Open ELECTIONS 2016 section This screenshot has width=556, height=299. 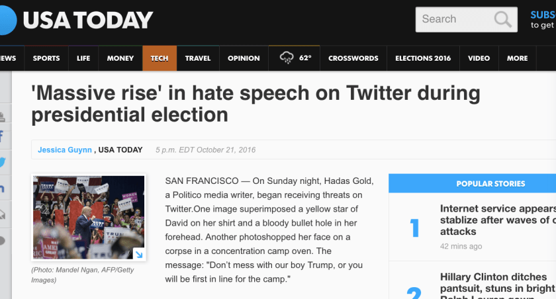[x=422, y=58]
